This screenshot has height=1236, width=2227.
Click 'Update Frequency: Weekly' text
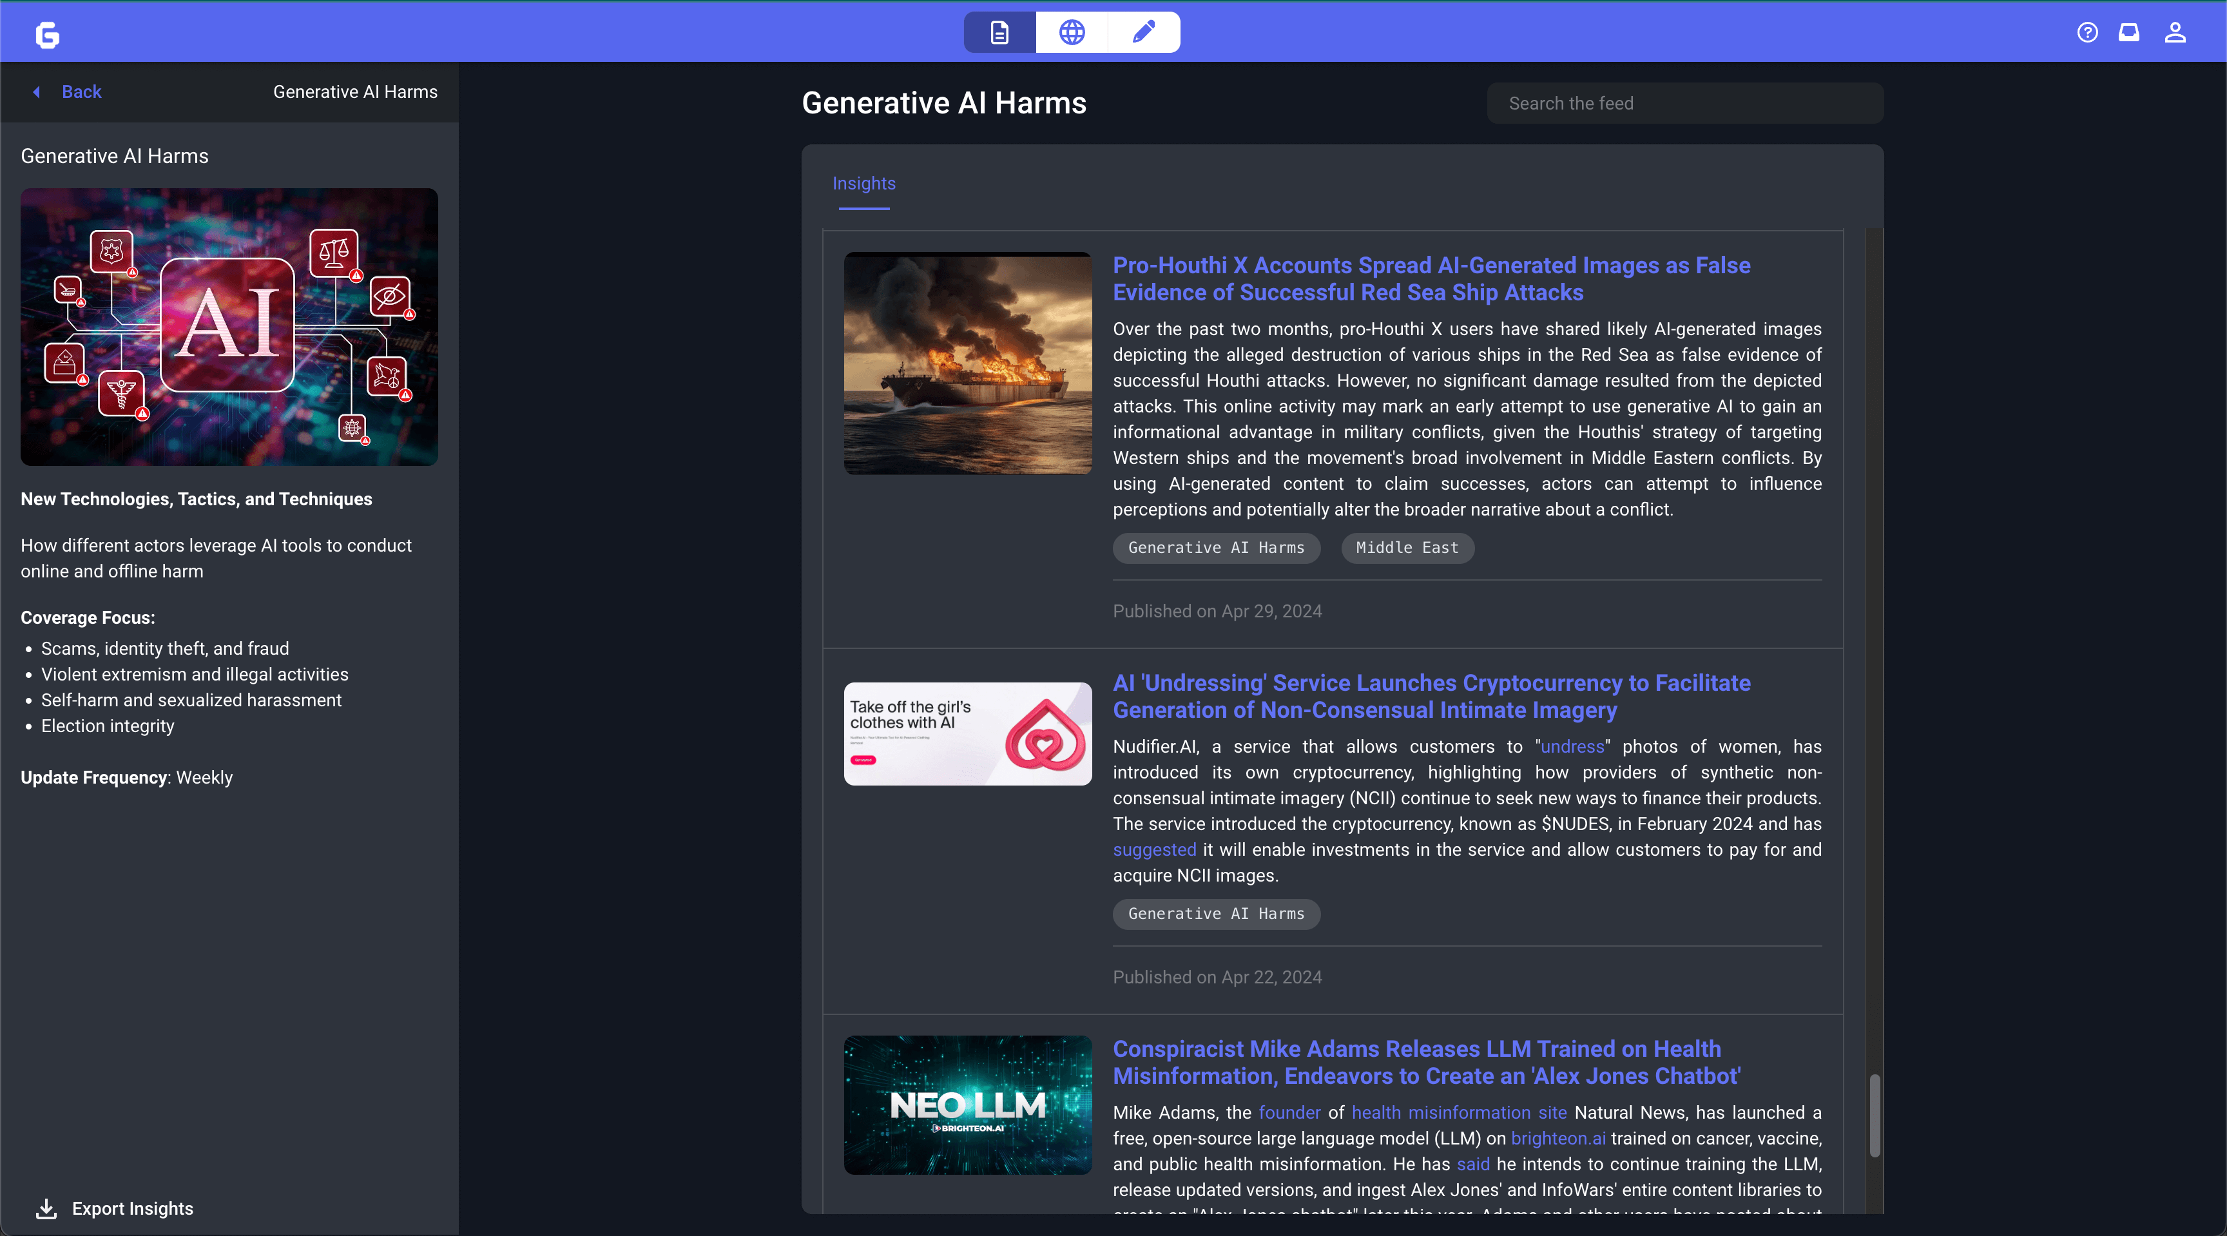click(126, 778)
